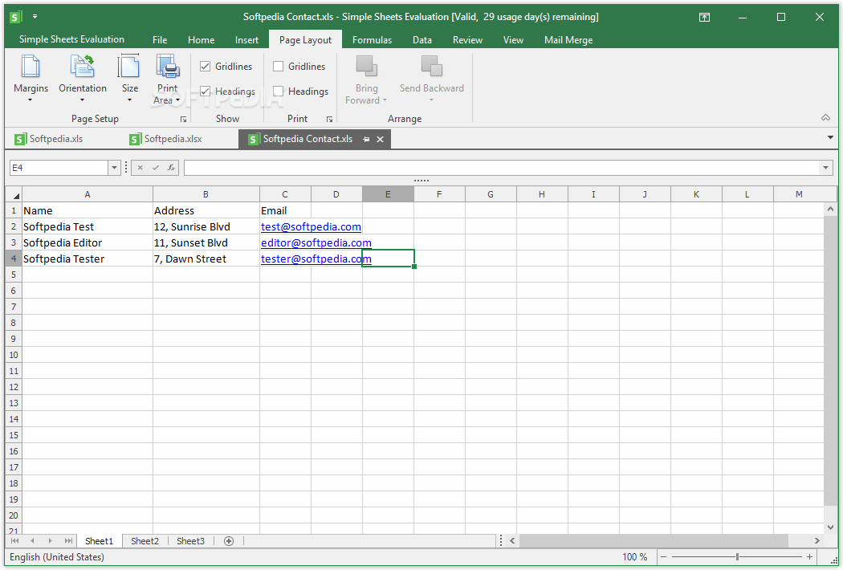The image size is (843, 570).
Task: Click the select all corner triangle
Action: [15, 196]
